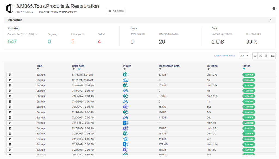Screen dimensions: 279x159
Task: Click the 4min 11s duration cell
Action: pyautogui.click(x=212, y=144)
